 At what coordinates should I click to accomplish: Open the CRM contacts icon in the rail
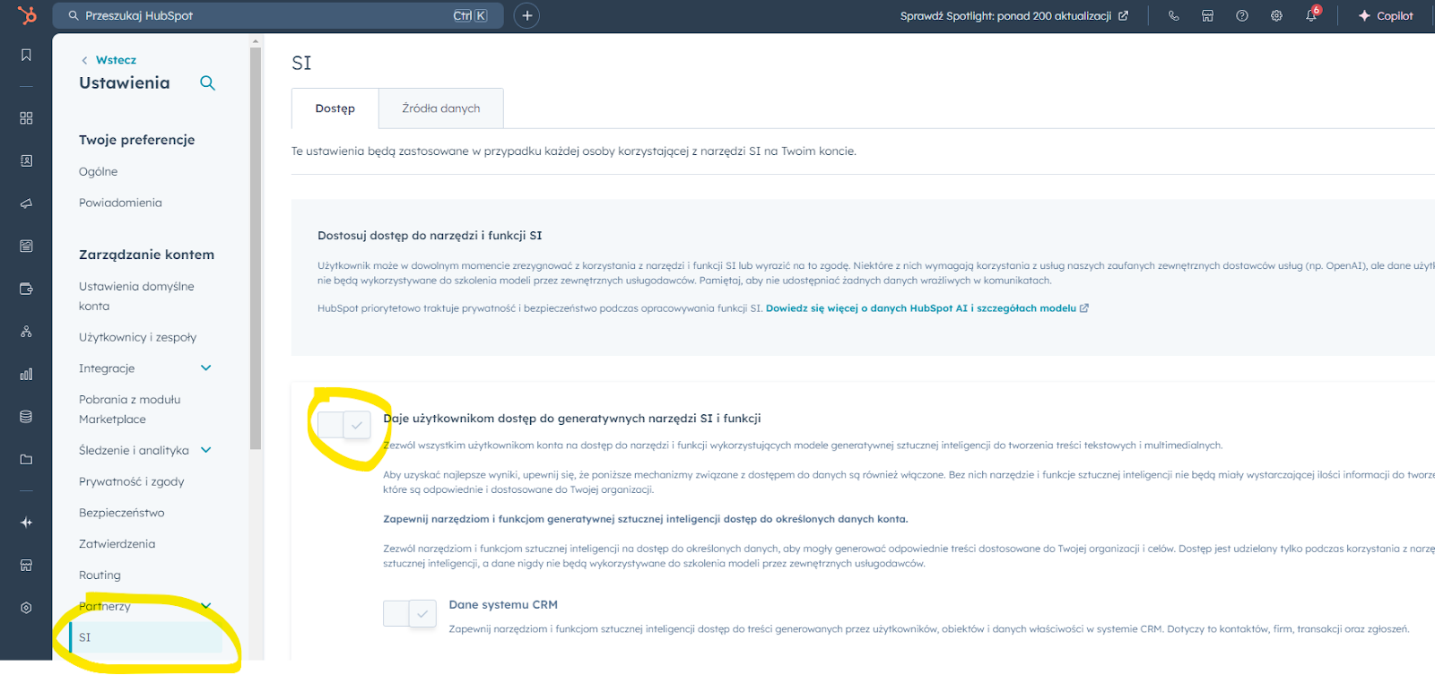click(x=26, y=161)
